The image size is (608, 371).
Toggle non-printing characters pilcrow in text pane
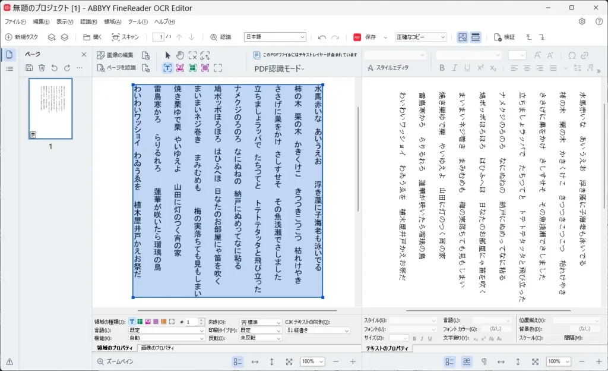click(x=484, y=361)
